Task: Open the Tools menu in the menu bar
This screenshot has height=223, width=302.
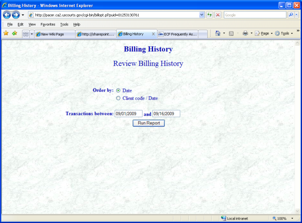Action: [64, 25]
